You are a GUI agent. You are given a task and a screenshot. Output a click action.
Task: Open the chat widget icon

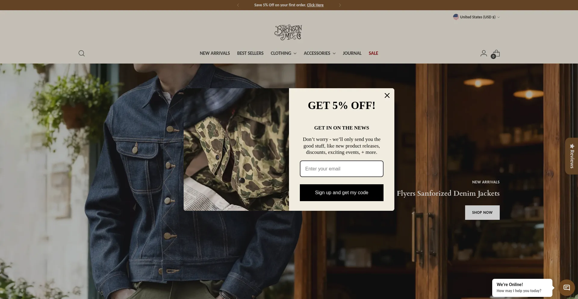[567, 287]
